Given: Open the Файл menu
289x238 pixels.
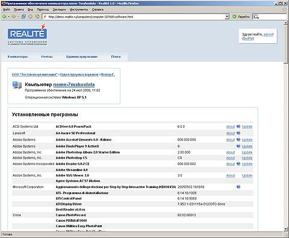Looking at the screenshot, I should [7, 10].
